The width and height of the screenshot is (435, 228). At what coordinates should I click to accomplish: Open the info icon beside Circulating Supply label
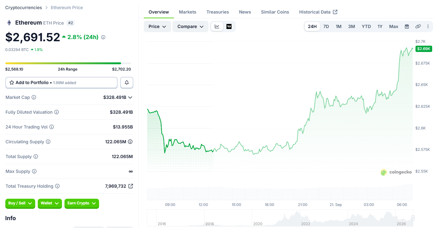click(48, 142)
